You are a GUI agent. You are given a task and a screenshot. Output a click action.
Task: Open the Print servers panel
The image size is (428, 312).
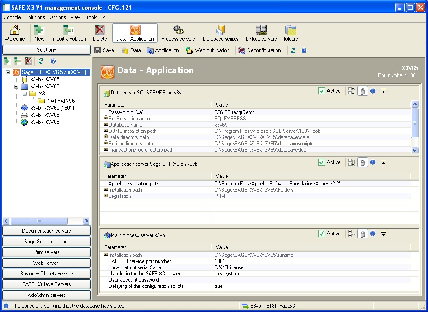point(46,252)
